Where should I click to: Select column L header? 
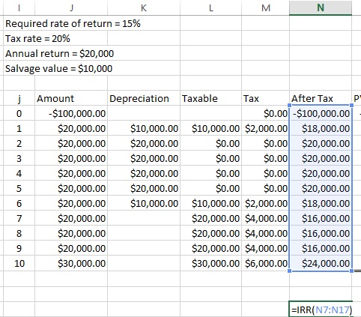tap(210, 7)
